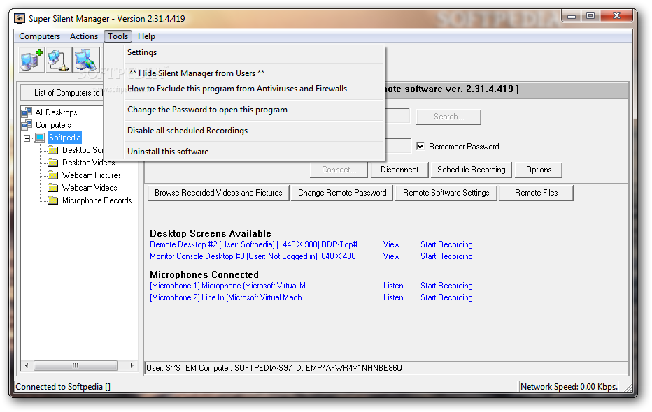
Task: Close the open Tools menu
Action: (x=118, y=36)
